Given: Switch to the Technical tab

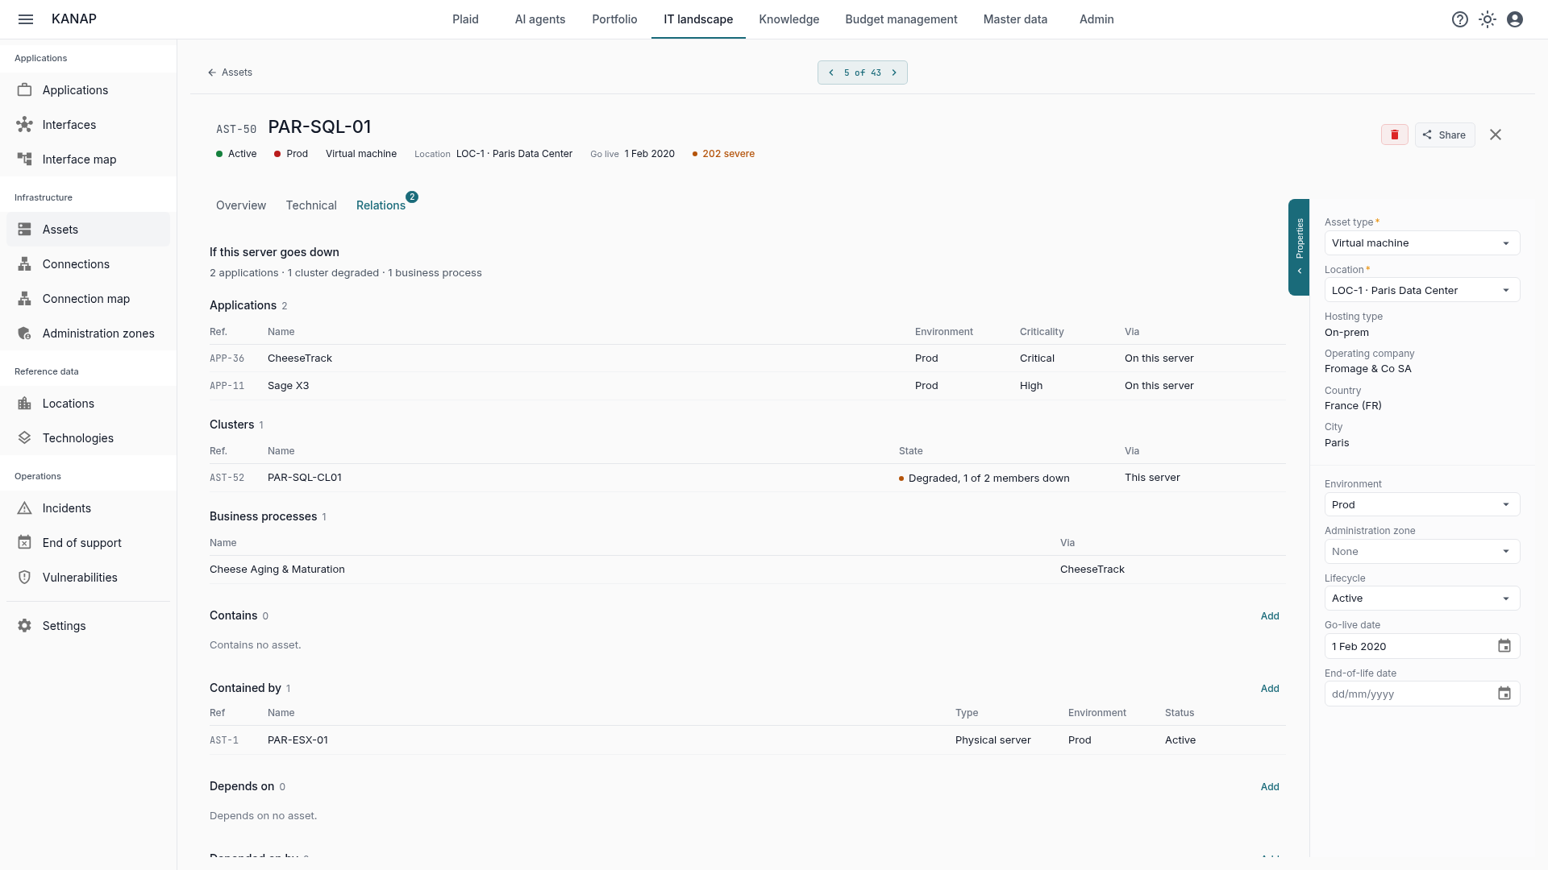Looking at the screenshot, I should [311, 205].
